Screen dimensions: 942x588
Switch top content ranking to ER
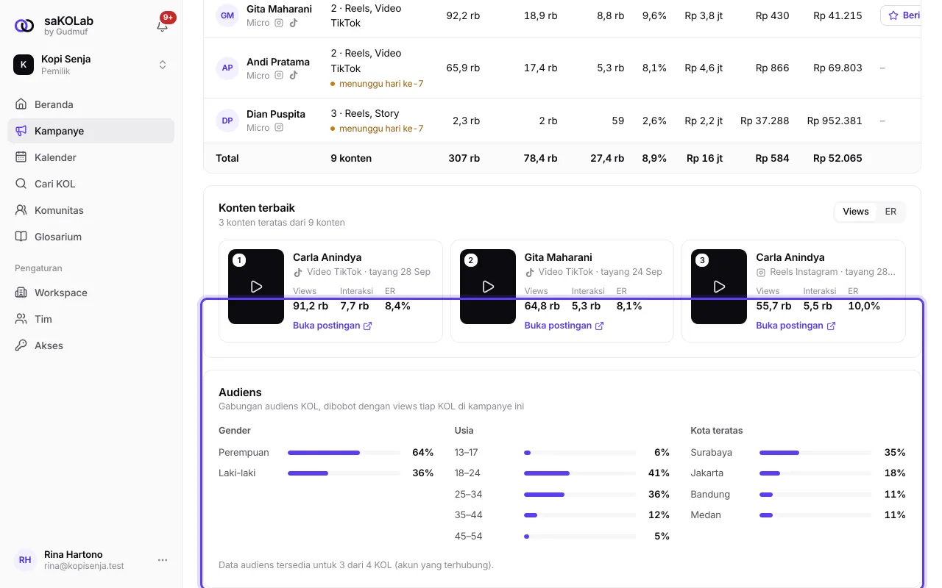point(890,212)
